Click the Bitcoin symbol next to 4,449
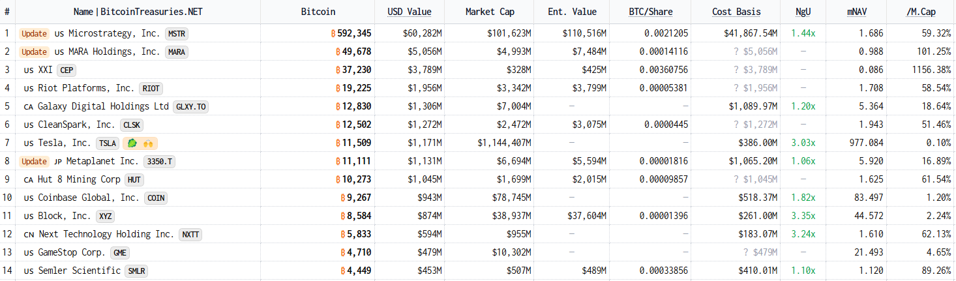The height and width of the screenshot is (281, 956). coord(343,271)
